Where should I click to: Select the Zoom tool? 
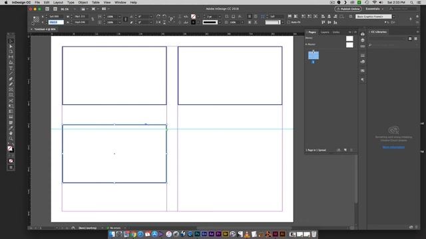(11, 139)
